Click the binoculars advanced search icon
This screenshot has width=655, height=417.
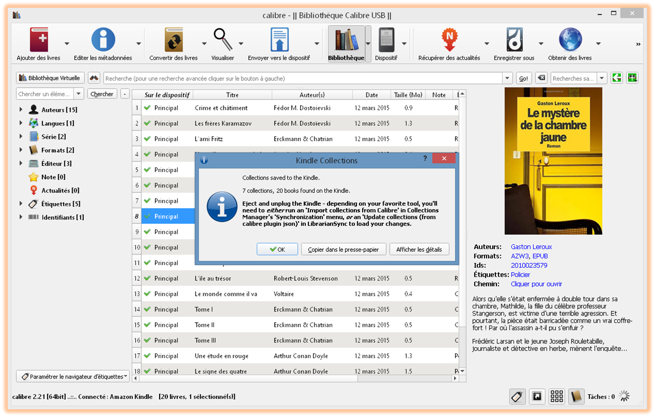94,78
